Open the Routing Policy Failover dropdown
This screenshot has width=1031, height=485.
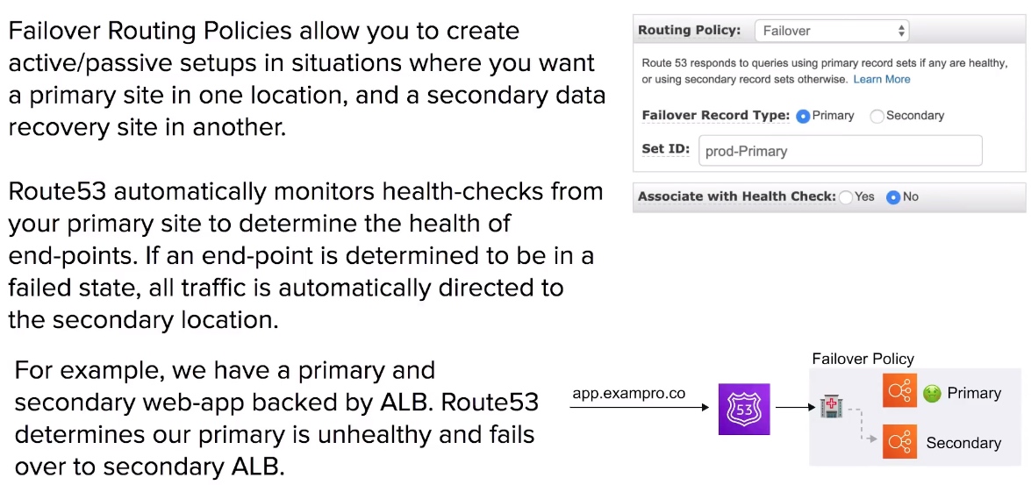832,31
